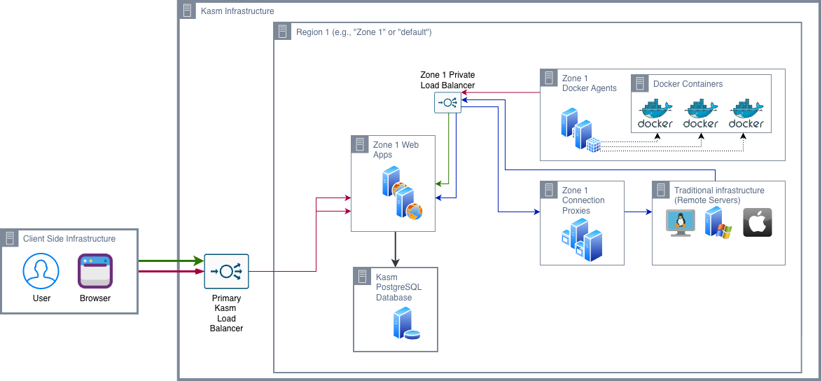Click the "Browser" label text
This screenshot has height=381, width=822.
[x=95, y=299]
